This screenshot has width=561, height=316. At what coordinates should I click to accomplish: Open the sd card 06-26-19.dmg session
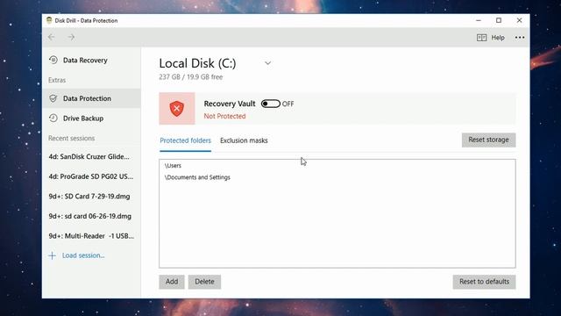[x=90, y=216]
